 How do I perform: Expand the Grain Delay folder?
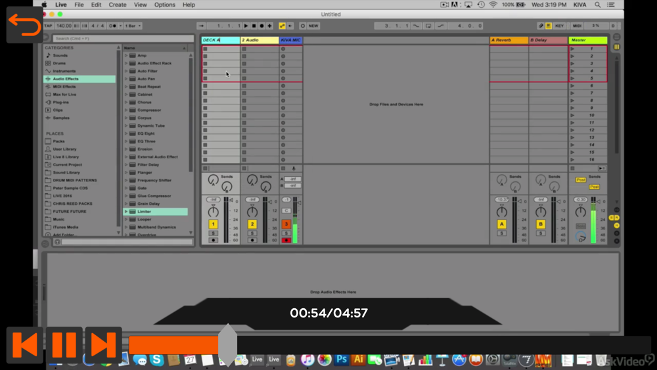click(126, 204)
